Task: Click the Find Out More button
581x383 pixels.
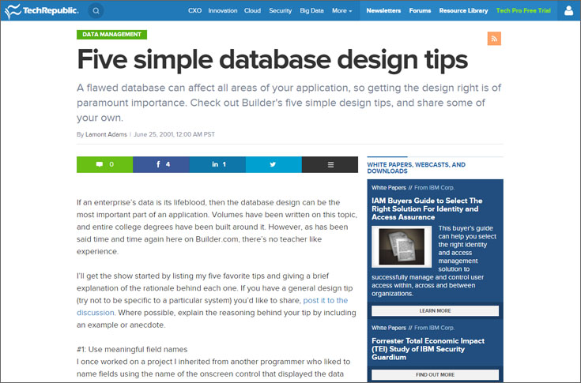Action: click(x=435, y=374)
